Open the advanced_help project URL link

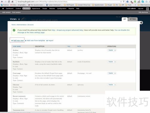pos(67,30)
